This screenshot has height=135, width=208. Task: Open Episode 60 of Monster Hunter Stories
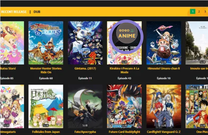point(46,78)
